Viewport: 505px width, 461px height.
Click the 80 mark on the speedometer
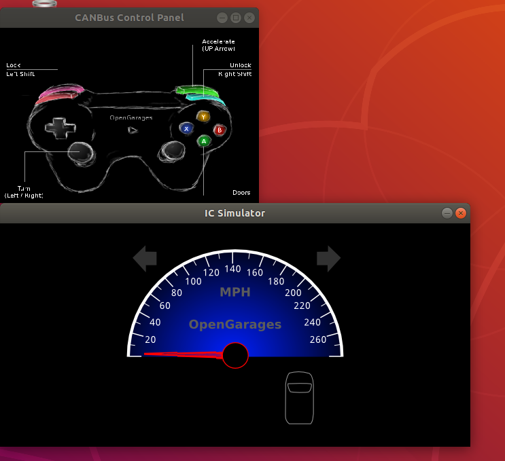click(177, 293)
